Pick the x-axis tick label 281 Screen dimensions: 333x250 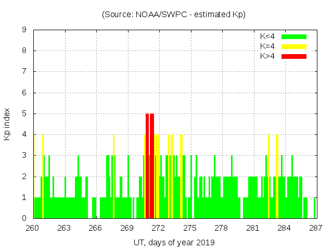click(252, 228)
